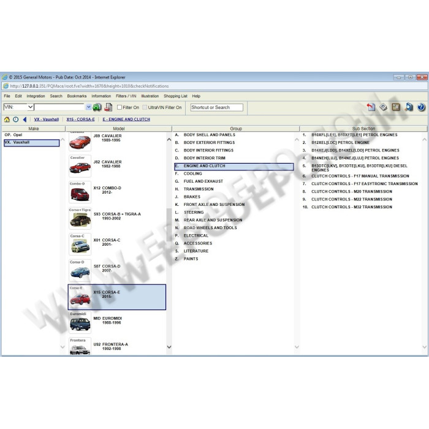Open Clutch Controls - F17 Manual Transmission

pyautogui.click(x=355, y=177)
